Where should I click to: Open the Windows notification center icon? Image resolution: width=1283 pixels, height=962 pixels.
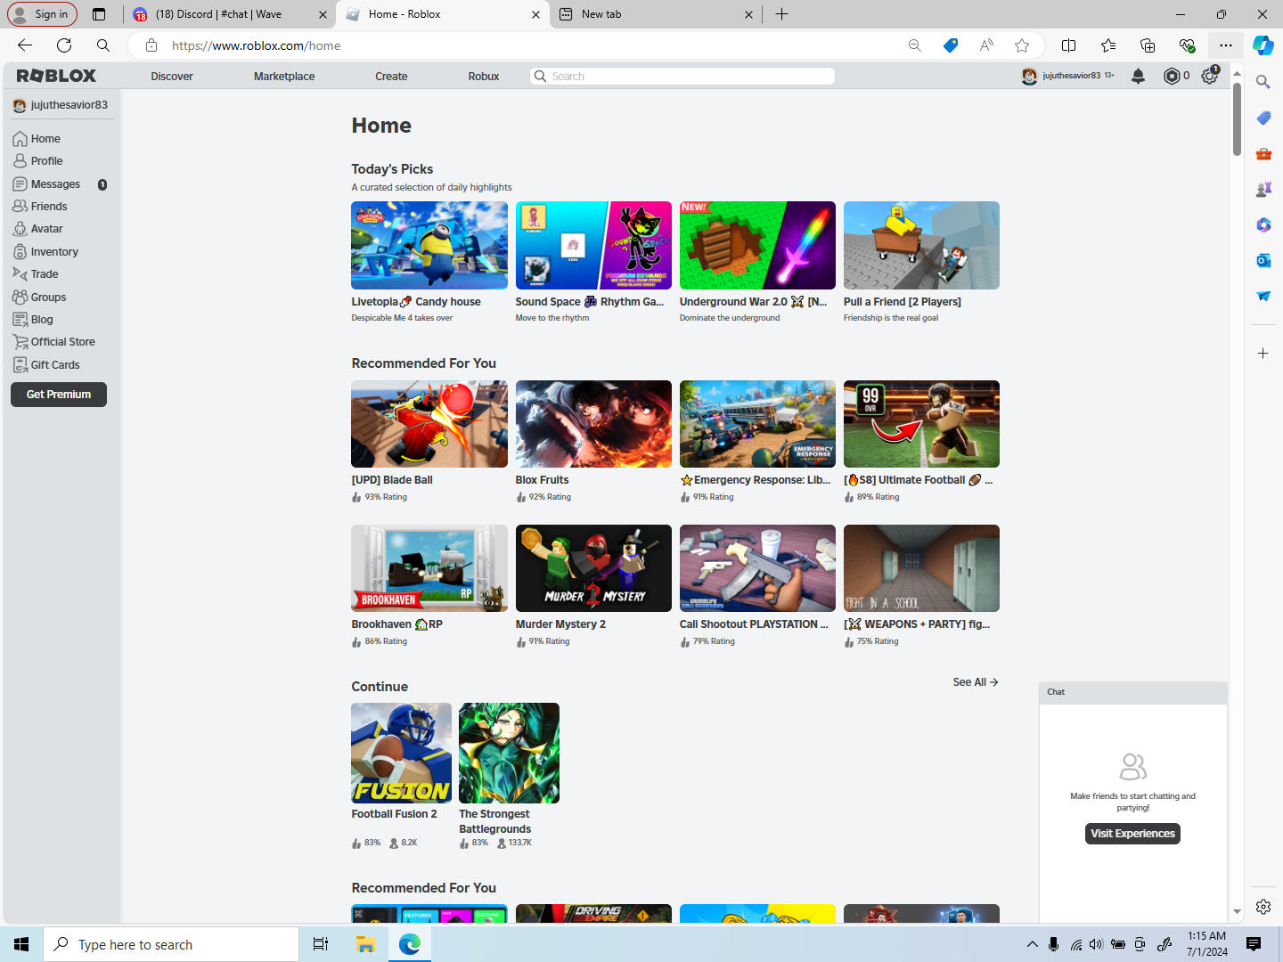[1254, 944]
